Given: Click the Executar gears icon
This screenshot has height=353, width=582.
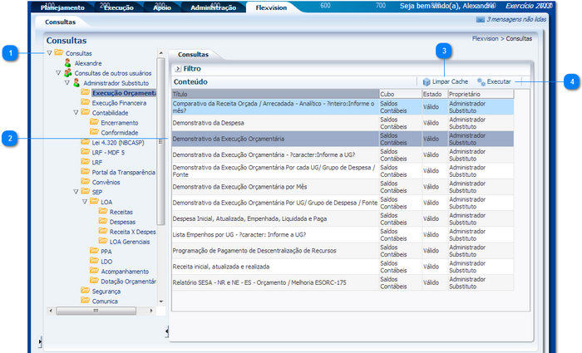Looking at the screenshot, I should click(x=481, y=82).
